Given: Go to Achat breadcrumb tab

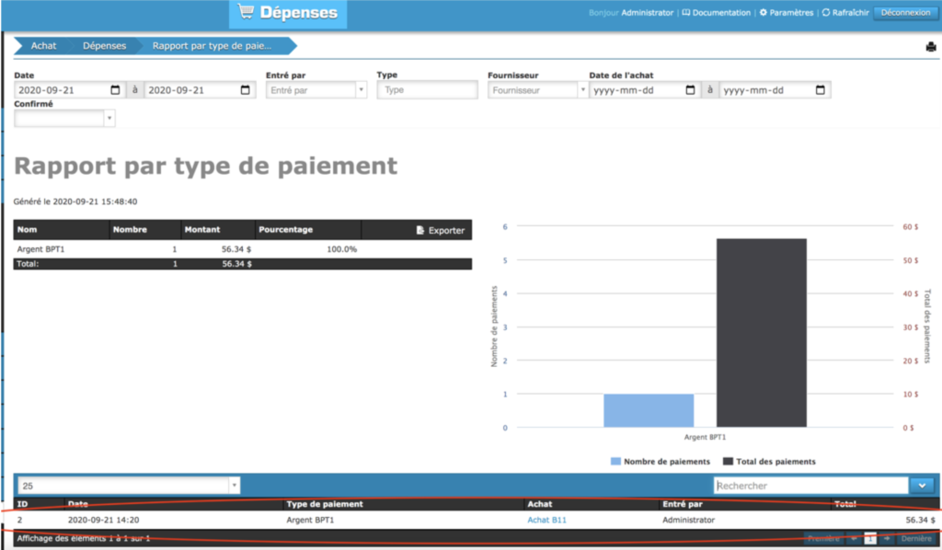Looking at the screenshot, I should pos(43,46).
